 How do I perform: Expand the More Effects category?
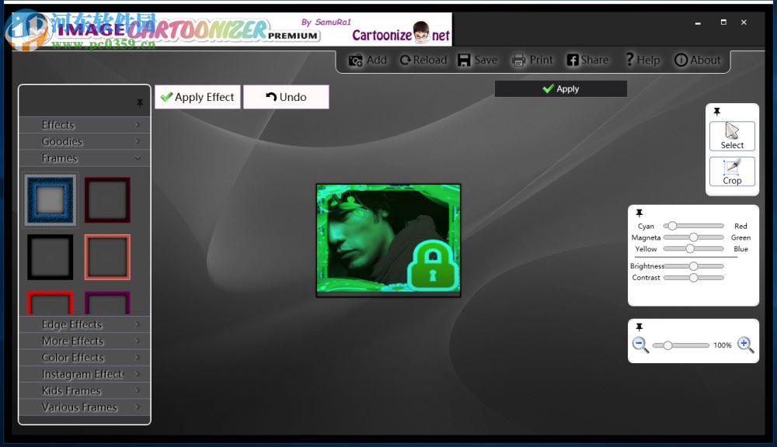[85, 341]
